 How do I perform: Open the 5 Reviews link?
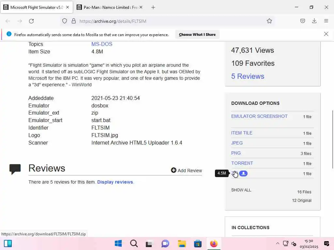[x=248, y=76]
